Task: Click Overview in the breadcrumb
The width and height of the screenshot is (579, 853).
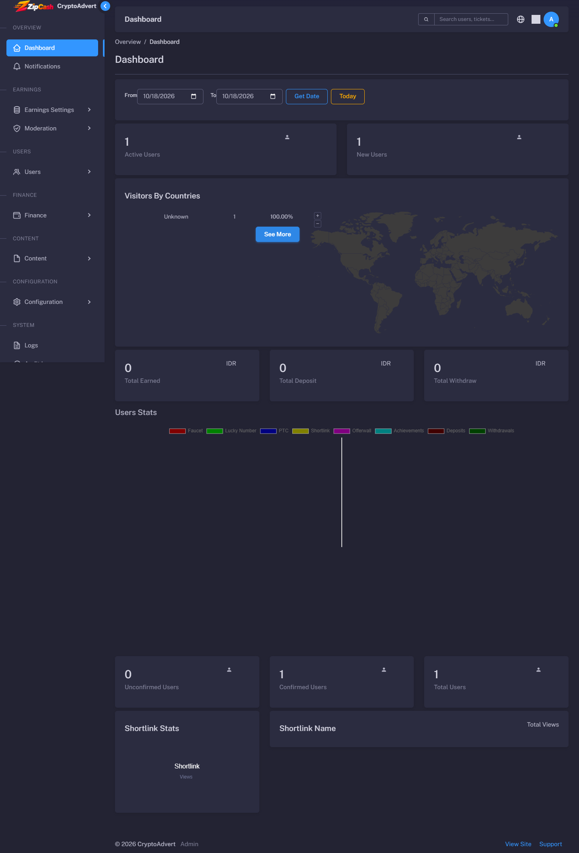Action: [x=128, y=42]
